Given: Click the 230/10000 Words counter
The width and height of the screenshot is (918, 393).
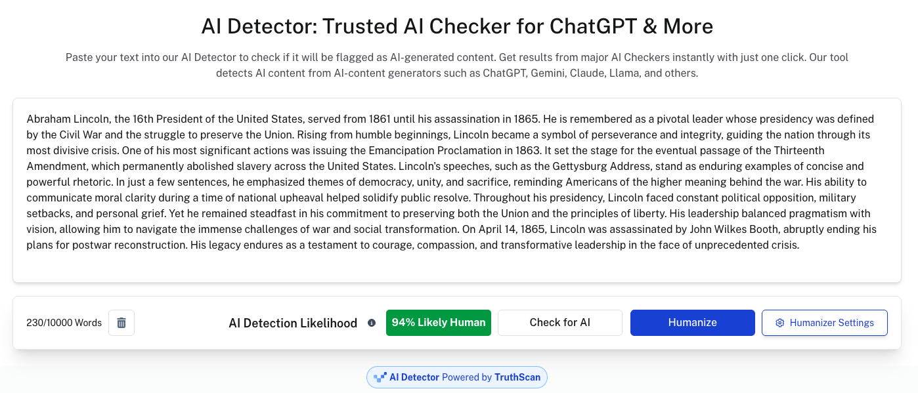Looking at the screenshot, I should point(64,323).
